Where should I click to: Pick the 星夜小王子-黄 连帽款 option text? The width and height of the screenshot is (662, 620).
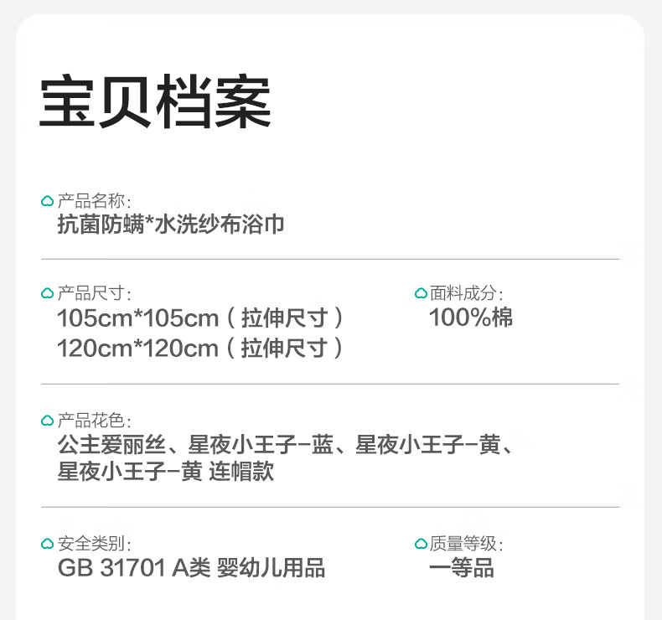tap(165, 473)
